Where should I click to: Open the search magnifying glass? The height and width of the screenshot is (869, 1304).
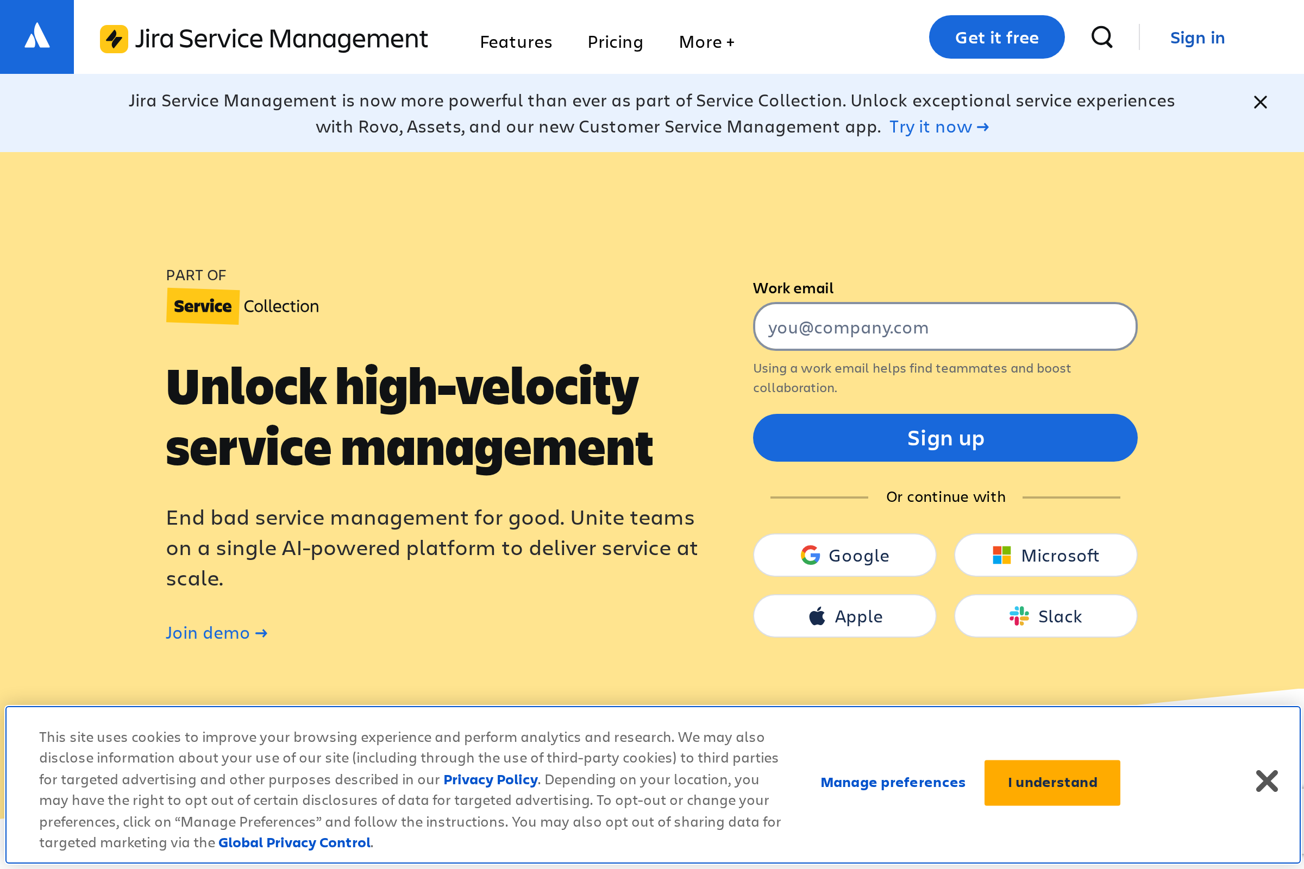point(1102,37)
